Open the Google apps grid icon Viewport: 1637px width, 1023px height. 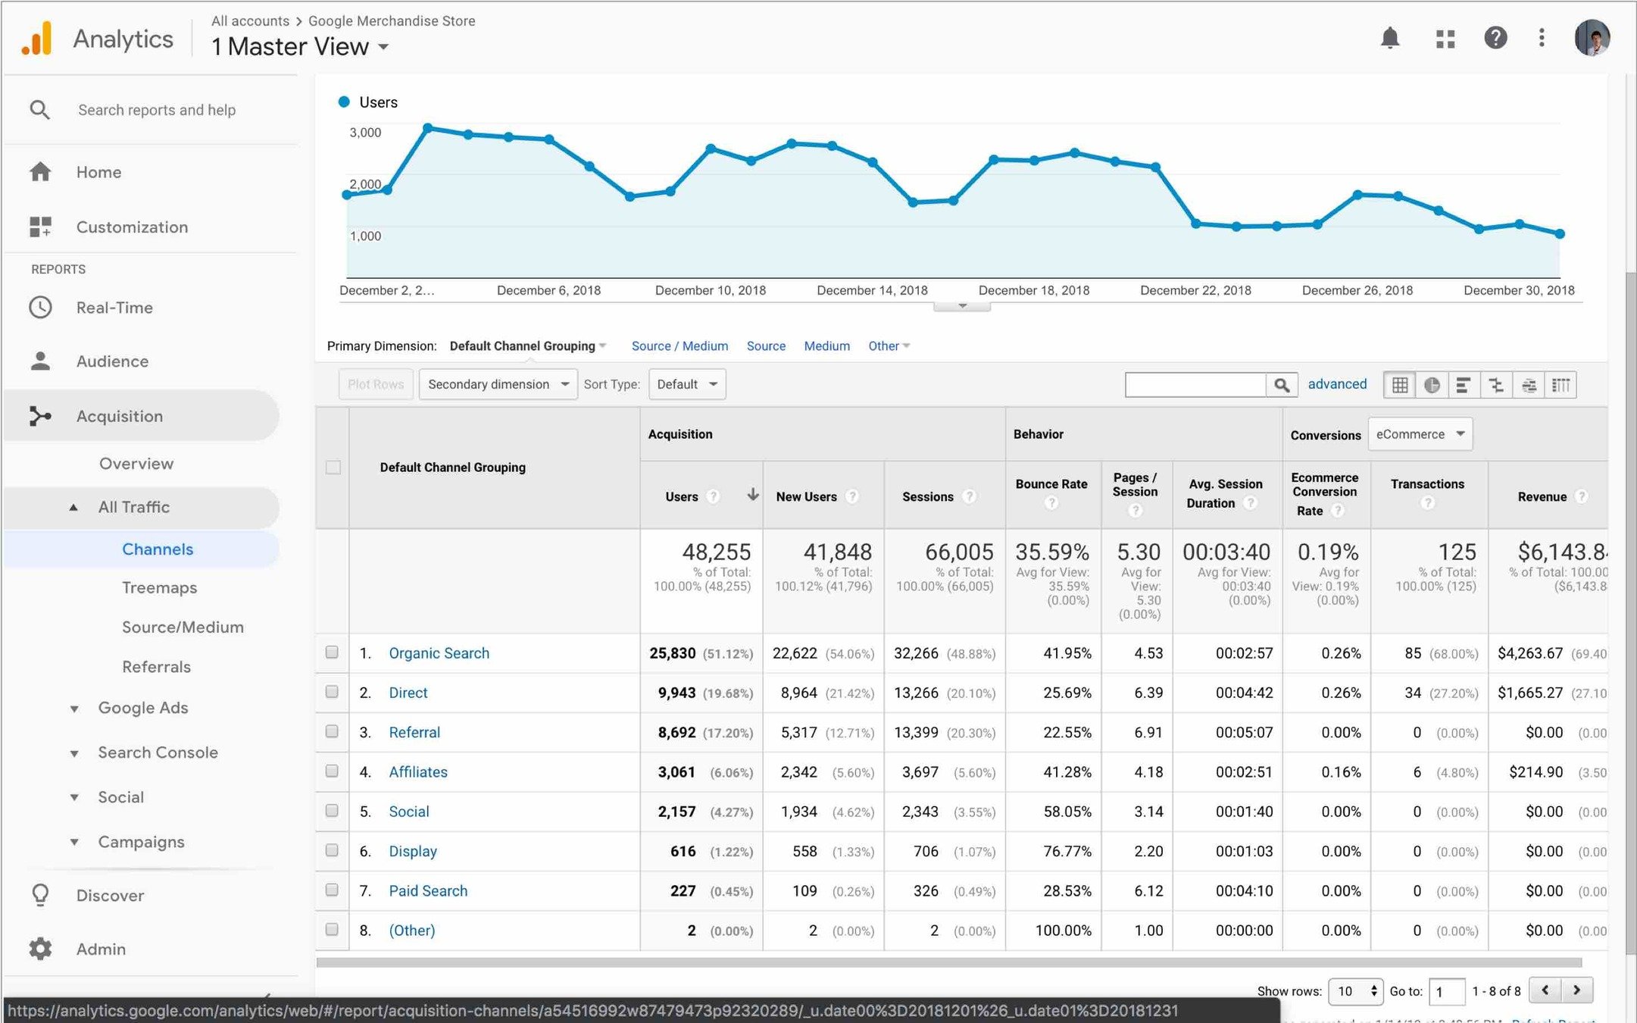[1445, 39]
